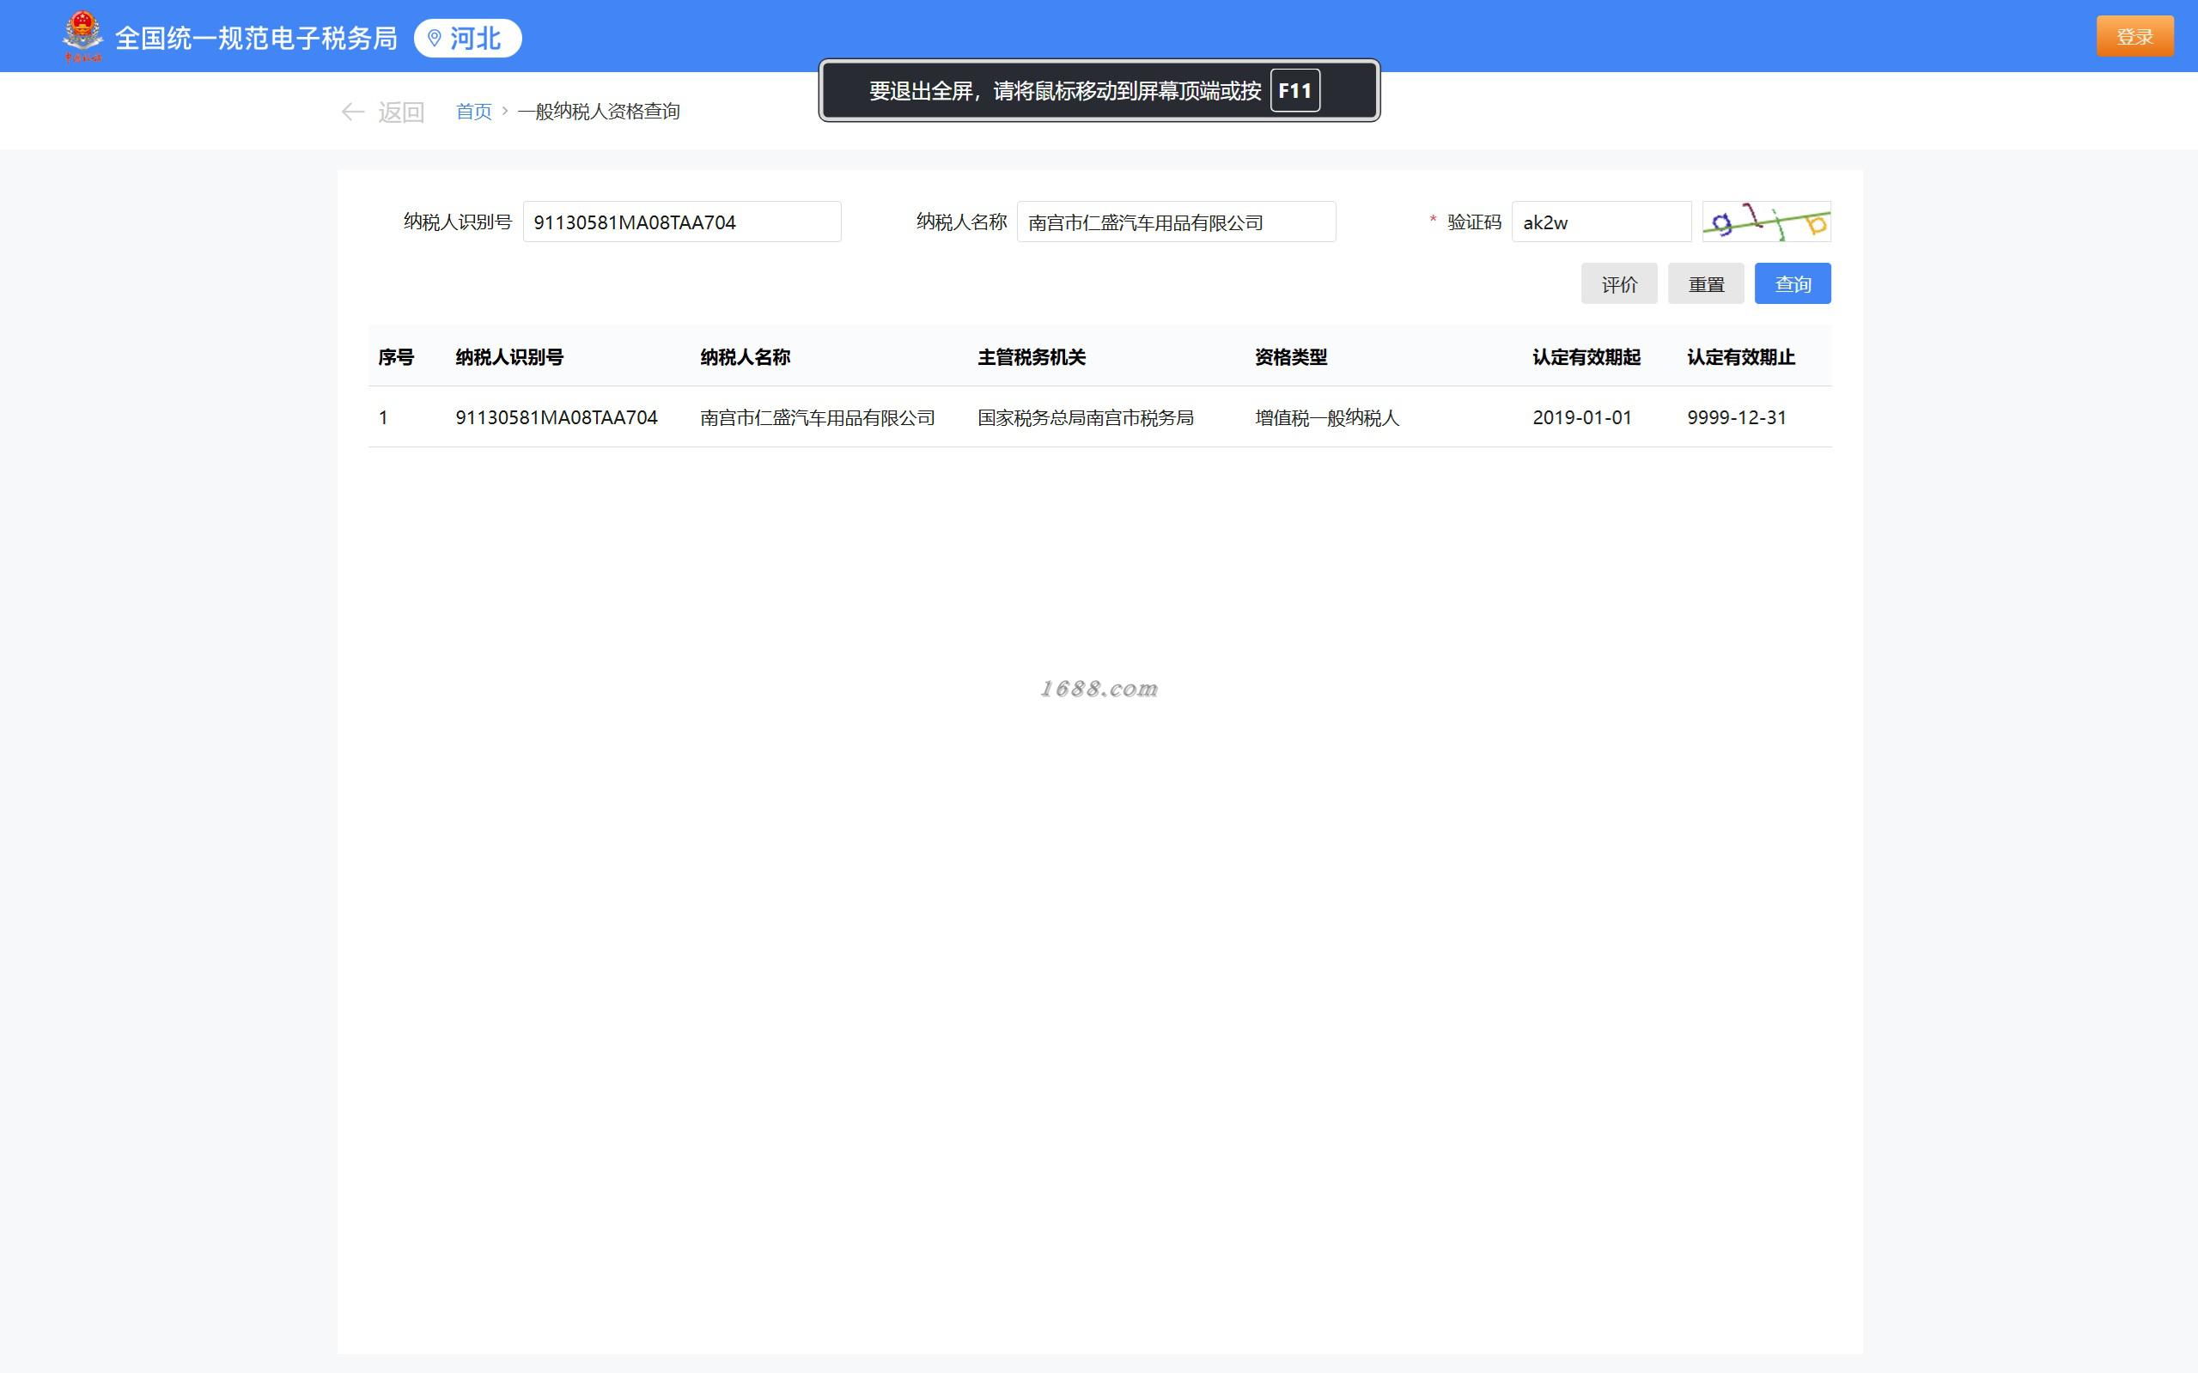The height and width of the screenshot is (1373, 2198).
Task: Refresh the captcha image
Action: tap(1766, 222)
